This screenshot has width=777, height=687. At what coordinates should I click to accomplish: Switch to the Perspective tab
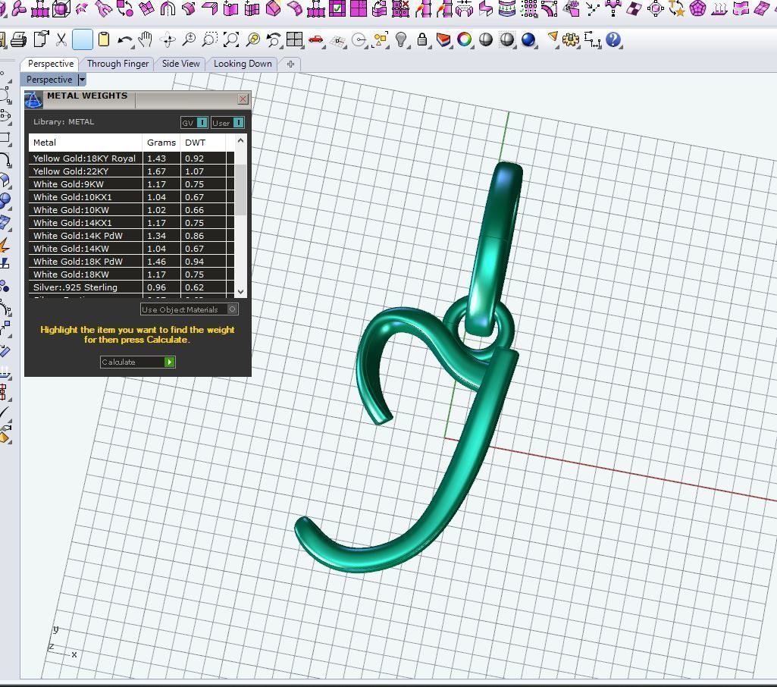[x=51, y=64]
